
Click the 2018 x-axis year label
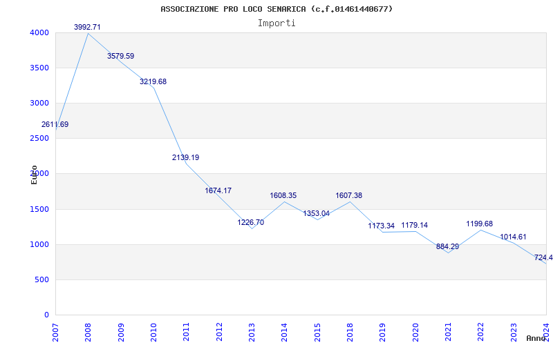coord(350,332)
